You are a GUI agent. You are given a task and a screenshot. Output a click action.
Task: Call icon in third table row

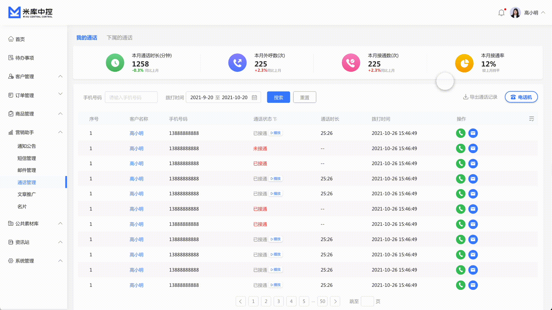click(460, 164)
